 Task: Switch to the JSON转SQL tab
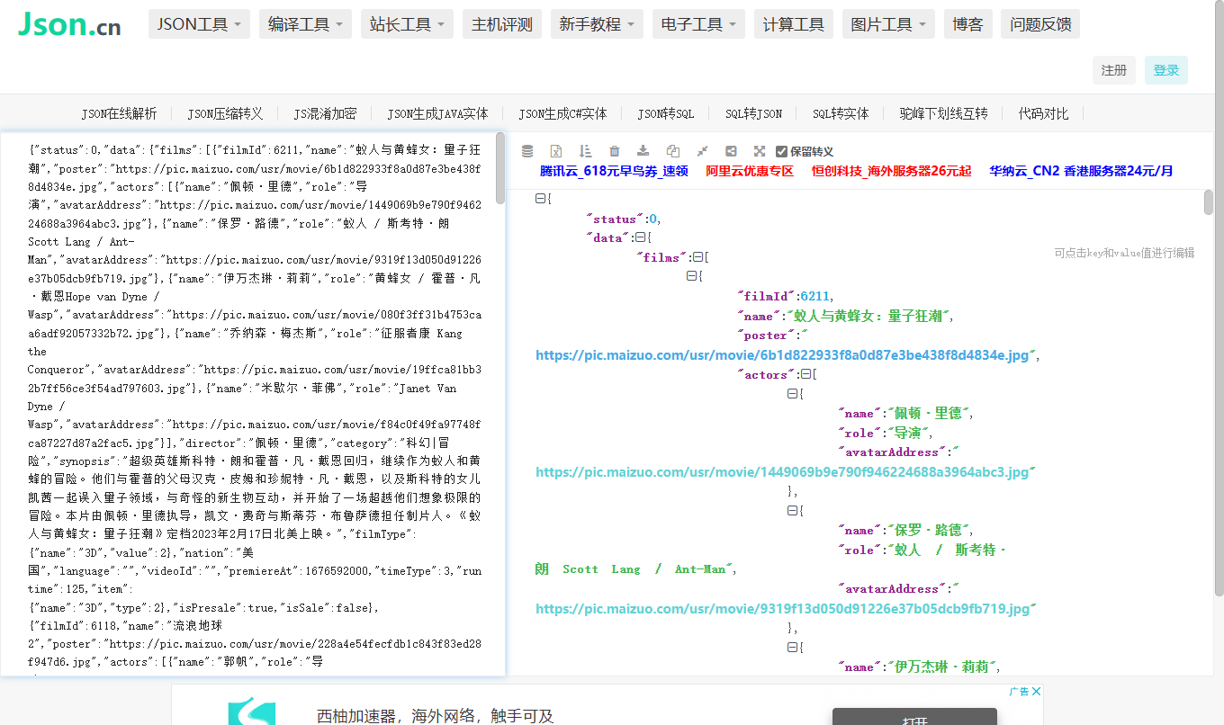(666, 113)
